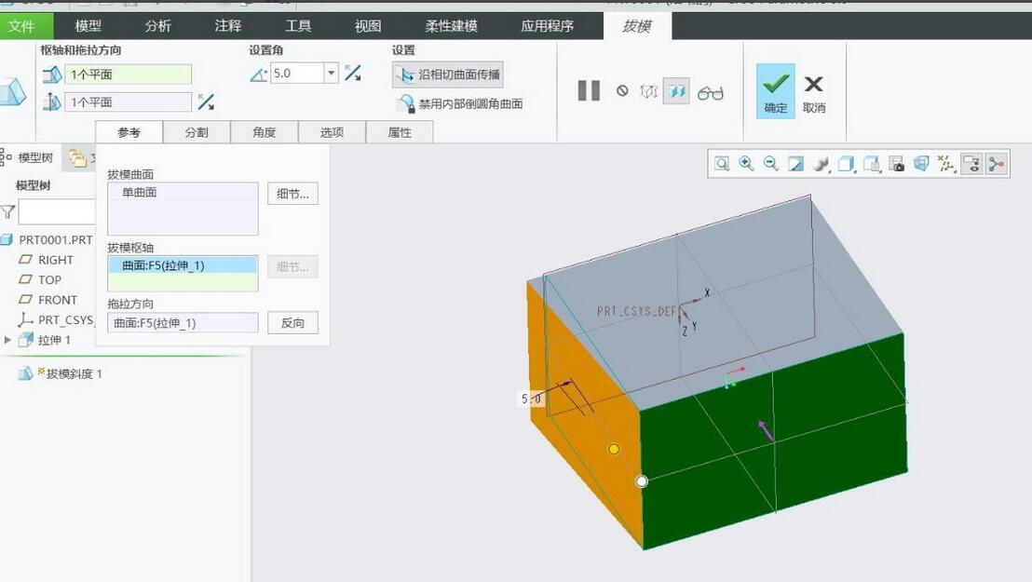Open the 分割 split panel tab
This screenshot has height=582, width=1032.
pos(197,132)
